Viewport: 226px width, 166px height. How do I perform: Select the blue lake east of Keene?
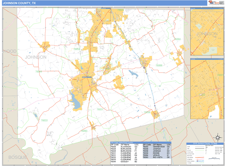pyautogui.click(x=133, y=74)
